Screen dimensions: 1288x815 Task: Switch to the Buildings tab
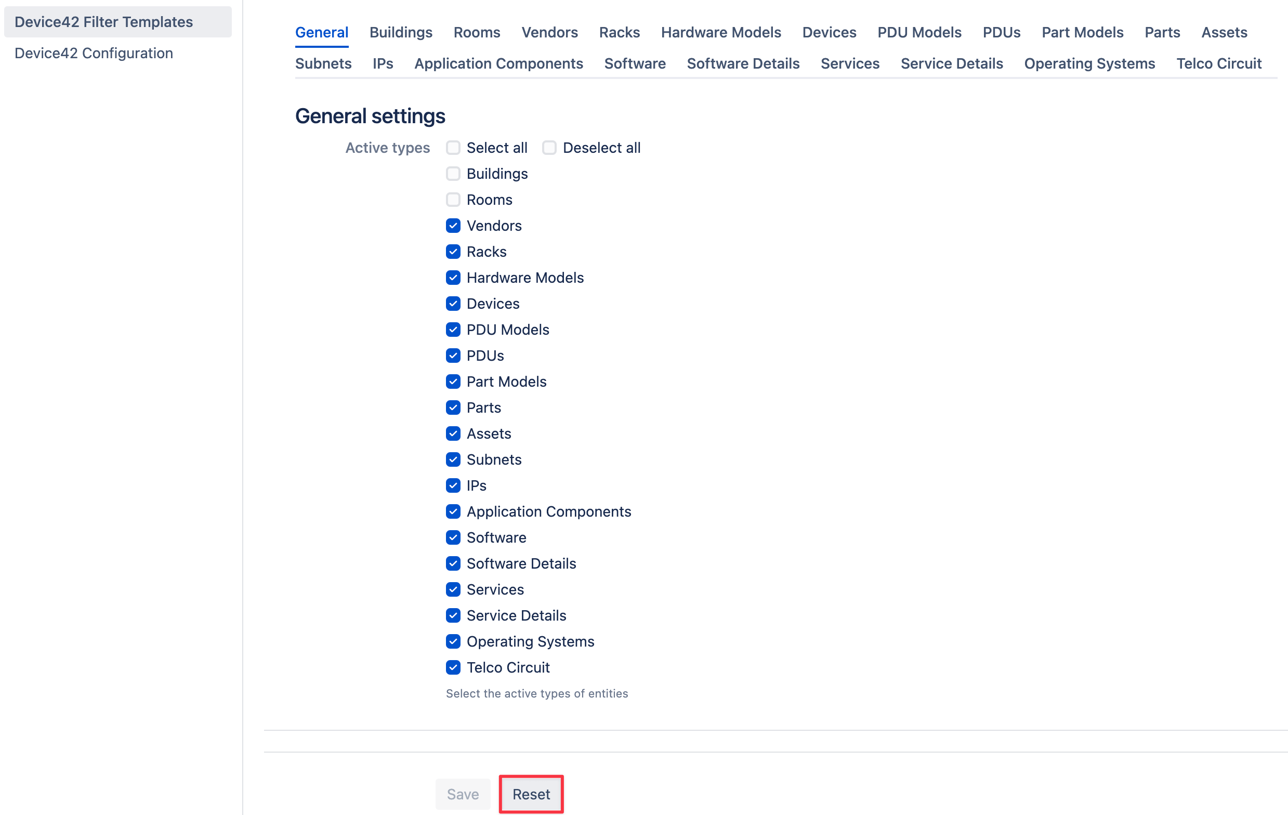coord(401,32)
